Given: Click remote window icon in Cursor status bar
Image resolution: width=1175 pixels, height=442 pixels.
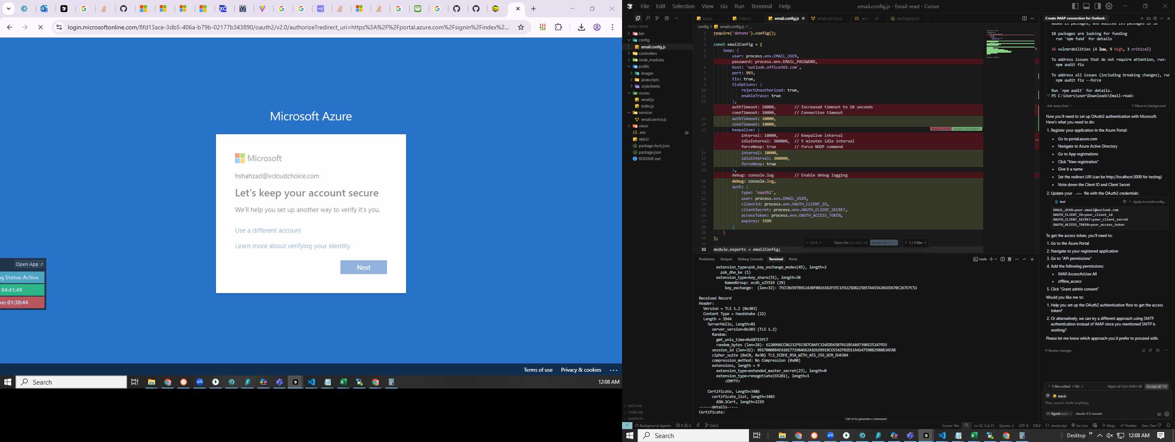Looking at the screenshot, I should point(627,426).
